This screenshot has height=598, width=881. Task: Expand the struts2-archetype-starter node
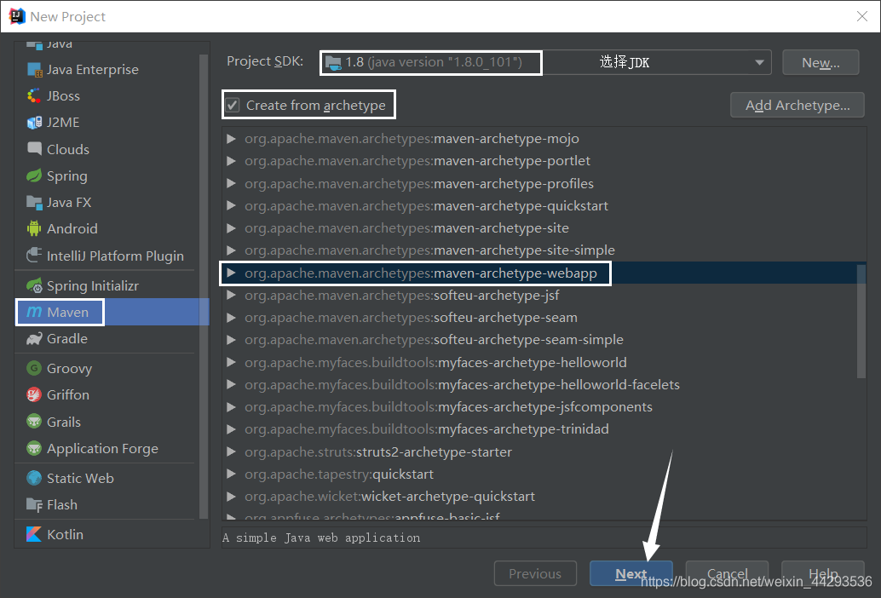coord(231,451)
